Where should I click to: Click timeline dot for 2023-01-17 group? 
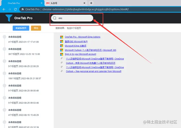point(5,37)
